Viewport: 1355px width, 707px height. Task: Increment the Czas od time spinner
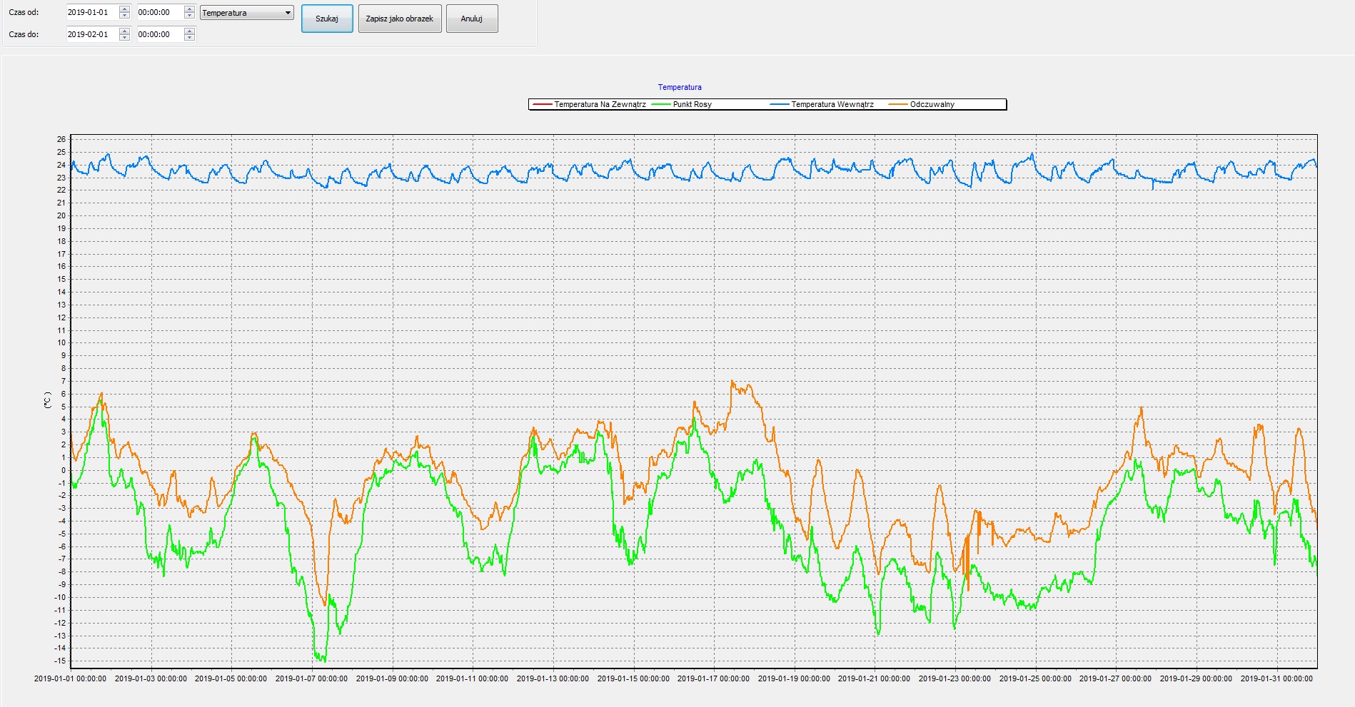189,9
